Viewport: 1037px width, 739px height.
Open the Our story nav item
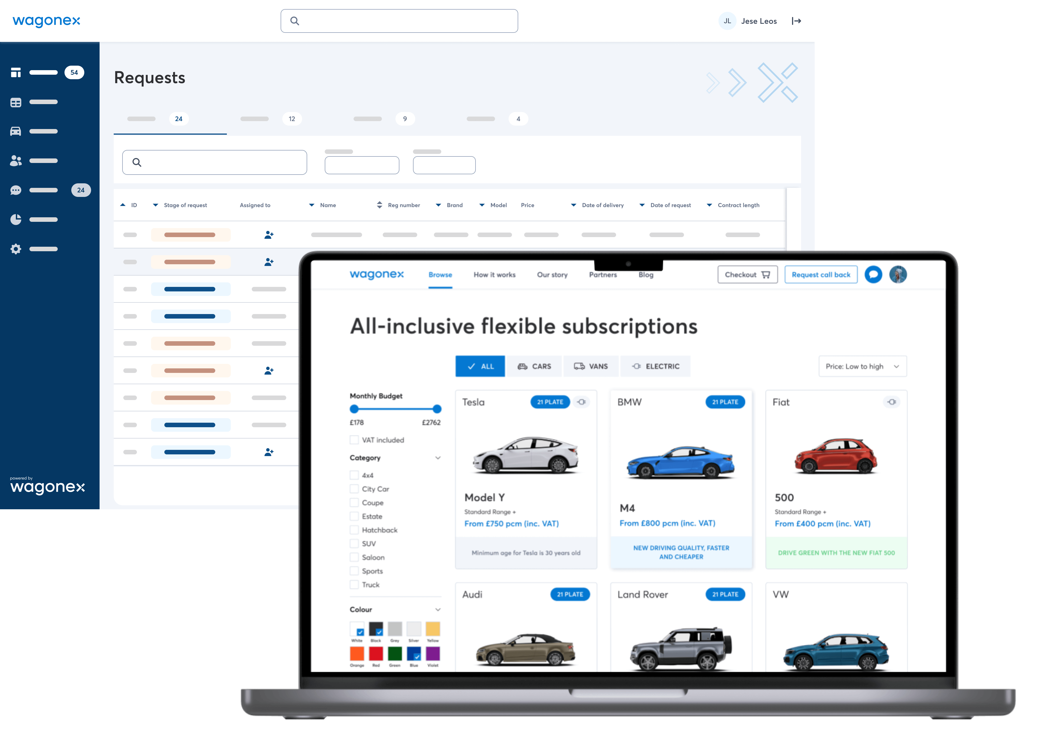552,274
